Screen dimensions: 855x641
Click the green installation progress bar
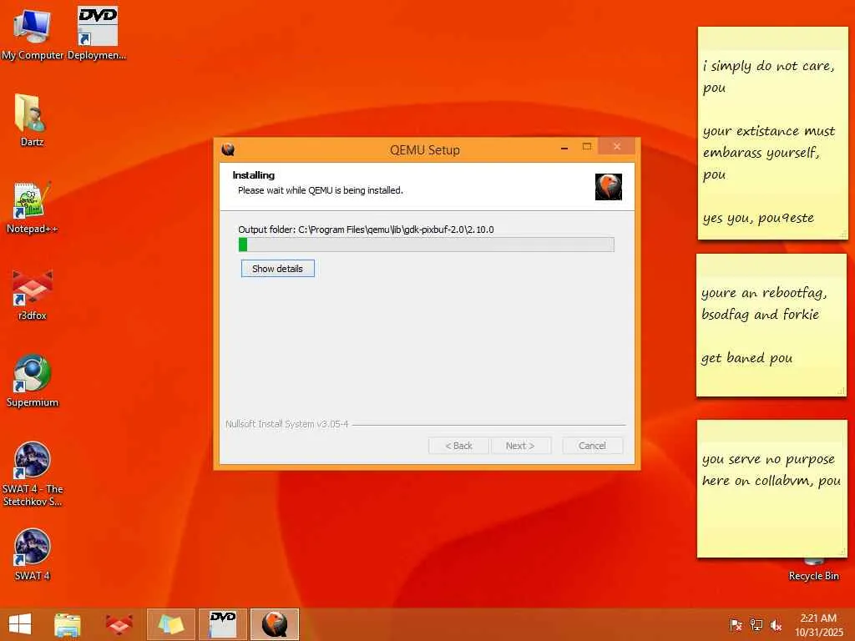pyautogui.click(x=427, y=245)
